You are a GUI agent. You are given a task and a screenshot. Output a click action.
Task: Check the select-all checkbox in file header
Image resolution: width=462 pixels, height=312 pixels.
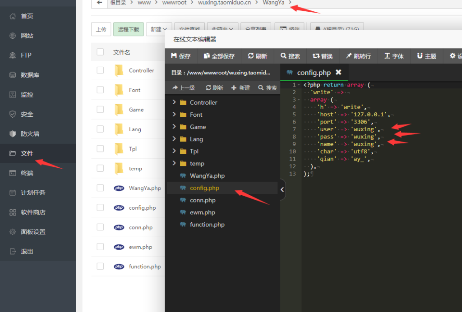[x=100, y=52]
